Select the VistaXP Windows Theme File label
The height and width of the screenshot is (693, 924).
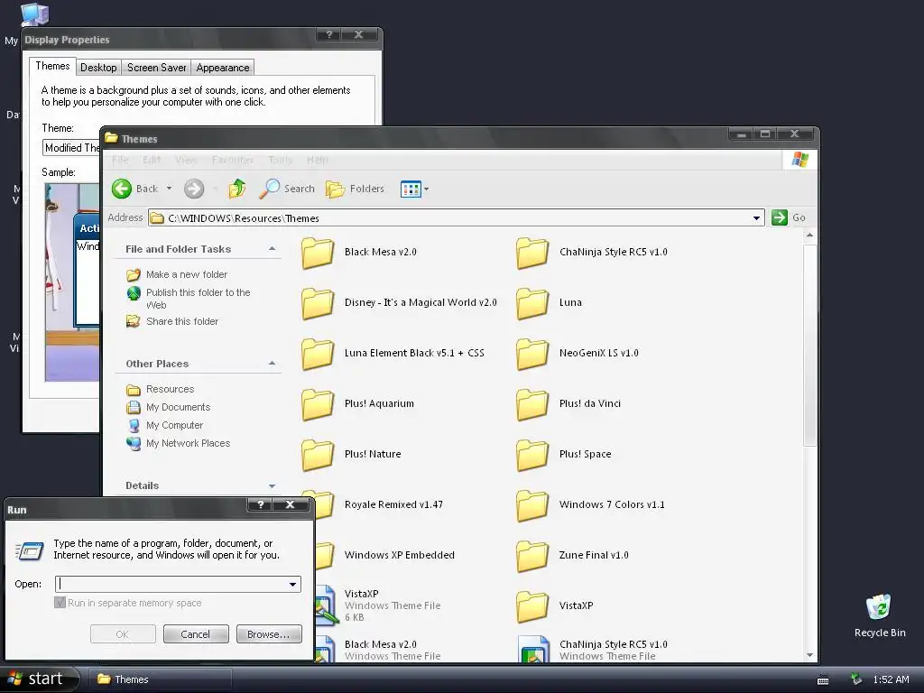[393, 605]
